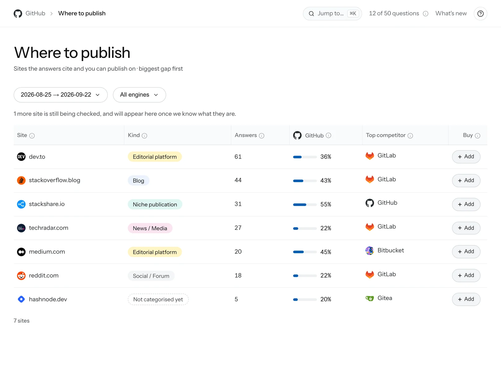The image size is (501, 383).
Task: Click the Where to publish breadcrumb item
Action: pyautogui.click(x=82, y=13)
